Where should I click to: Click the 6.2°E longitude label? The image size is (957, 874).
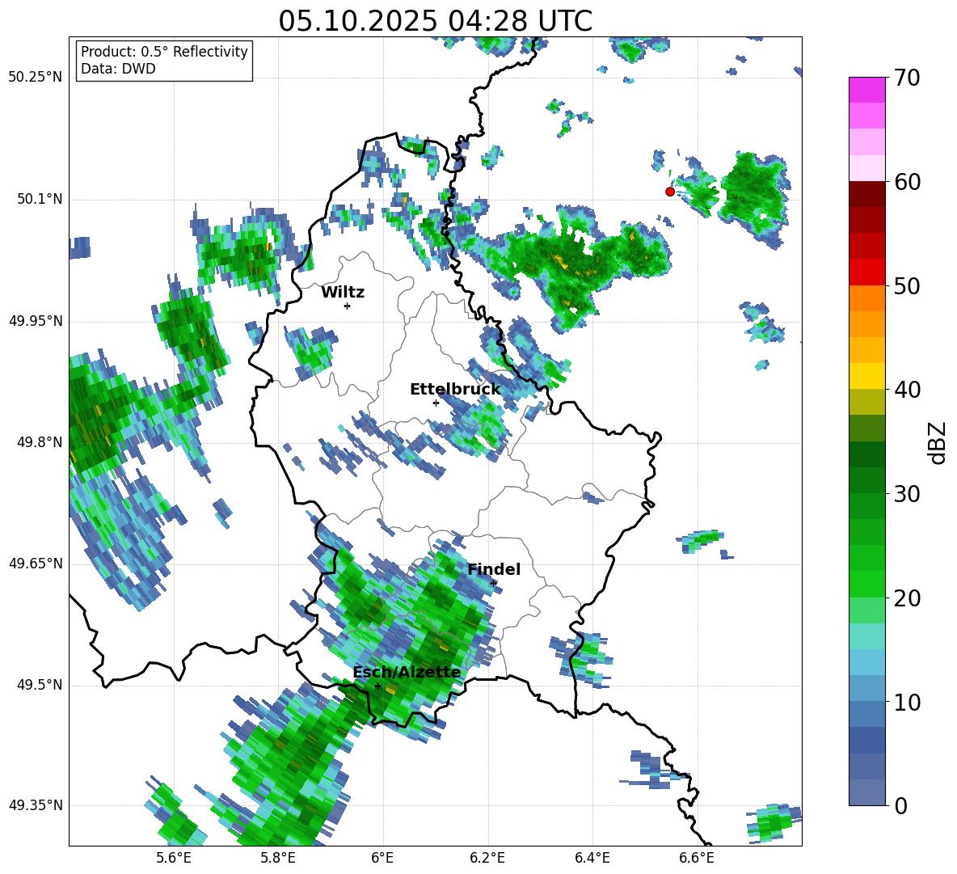[487, 858]
